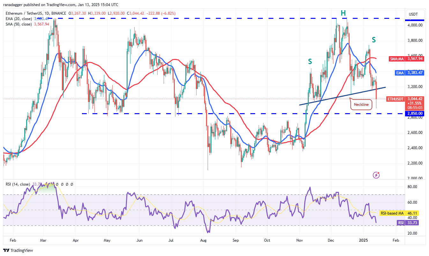Open the USDT currency selector
429x256 pixels.
415,14
